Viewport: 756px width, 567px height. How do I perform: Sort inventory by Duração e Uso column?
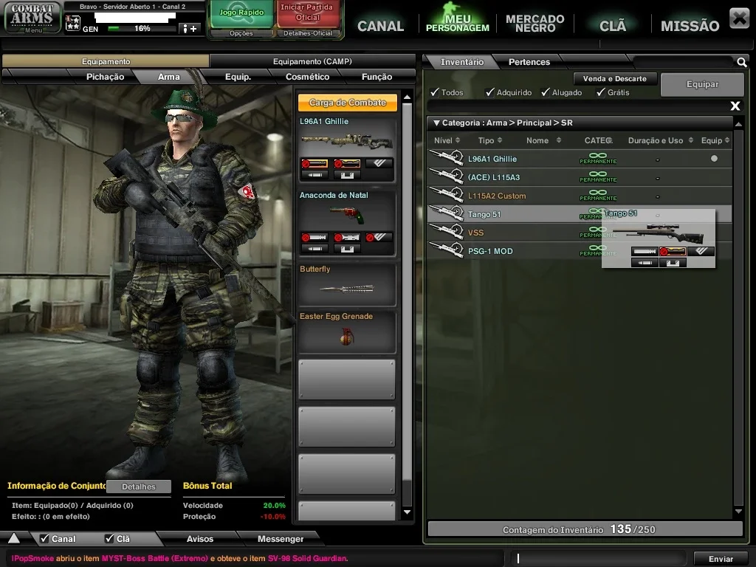(661, 140)
